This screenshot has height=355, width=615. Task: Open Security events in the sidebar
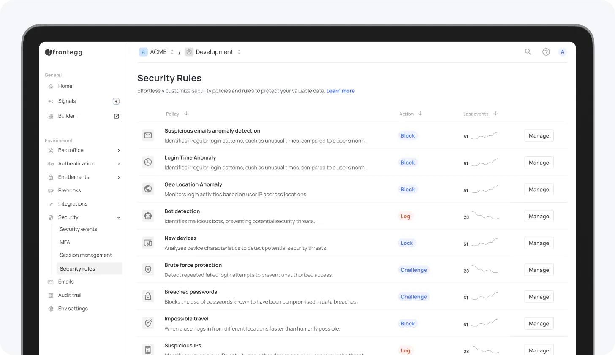click(79, 229)
